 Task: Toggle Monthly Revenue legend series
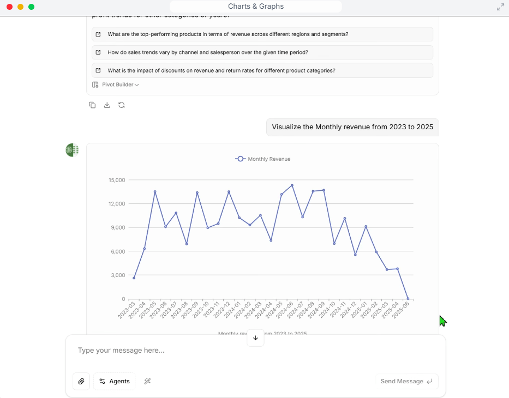[x=262, y=159]
